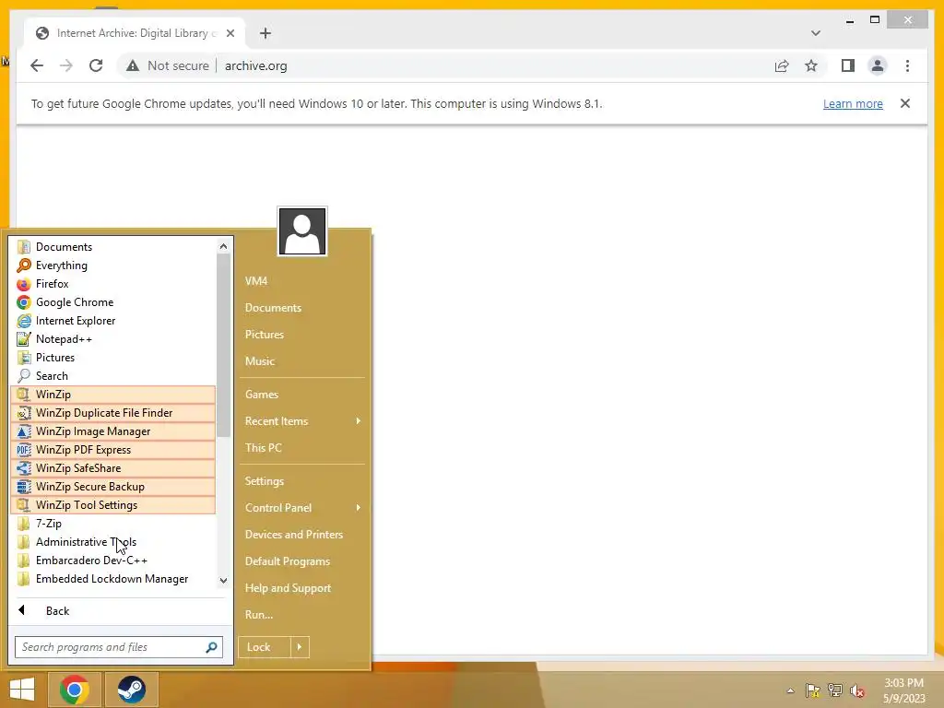Expand the 7-Zip folder
Image resolution: width=944 pixels, height=708 pixels.
(113, 524)
